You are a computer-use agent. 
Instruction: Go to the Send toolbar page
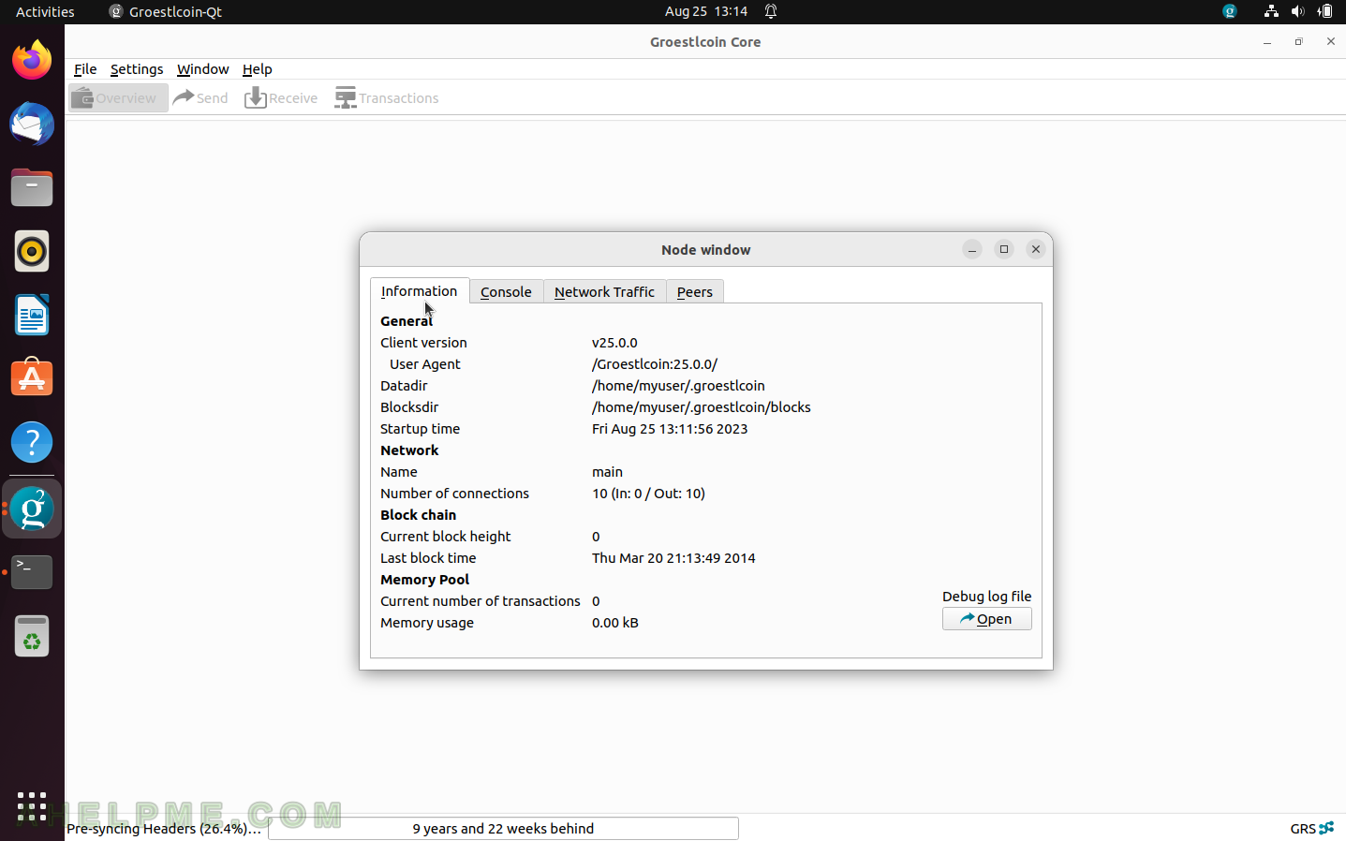(200, 97)
